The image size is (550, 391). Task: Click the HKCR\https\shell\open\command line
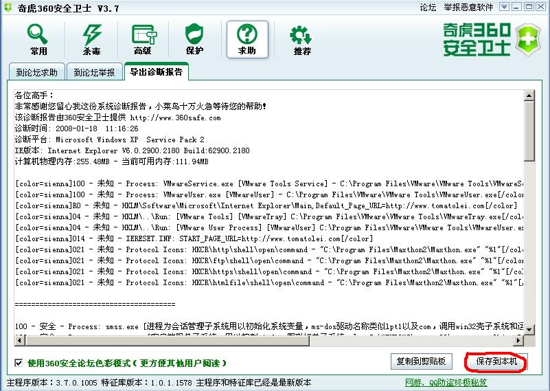tap(269, 271)
